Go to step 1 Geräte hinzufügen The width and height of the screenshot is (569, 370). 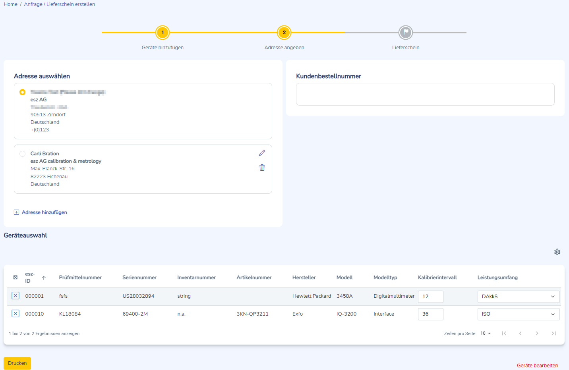click(163, 33)
